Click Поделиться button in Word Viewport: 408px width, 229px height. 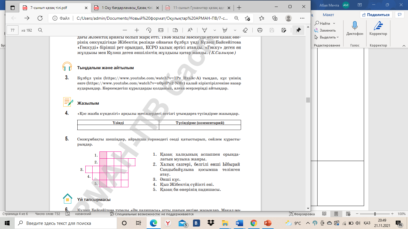(x=376, y=15)
